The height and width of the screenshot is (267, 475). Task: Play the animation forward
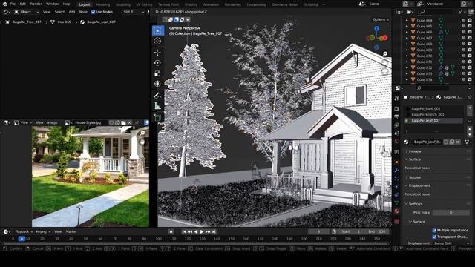click(202, 231)
